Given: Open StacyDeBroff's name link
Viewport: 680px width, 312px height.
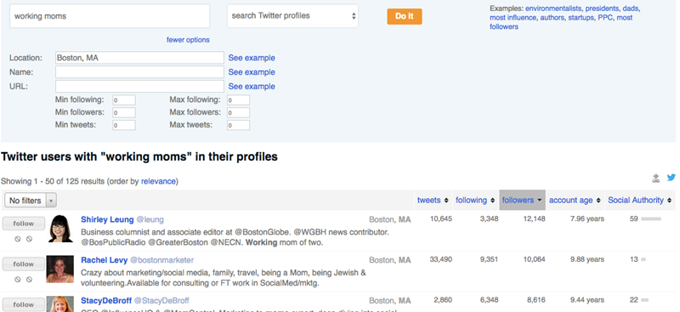Looking at the screenshot, I should (x=106, y=301).
